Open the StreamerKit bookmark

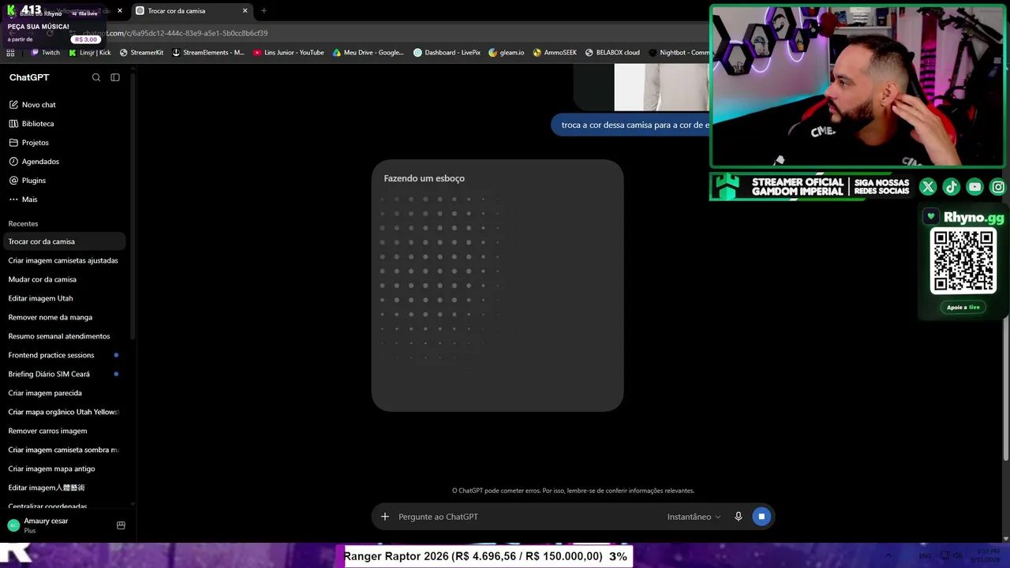click(x=141, y=53)
